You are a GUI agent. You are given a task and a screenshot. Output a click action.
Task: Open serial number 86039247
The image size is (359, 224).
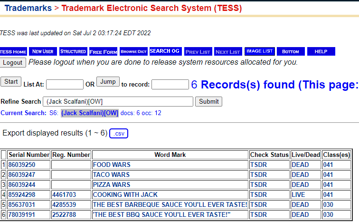click(22, 175)
